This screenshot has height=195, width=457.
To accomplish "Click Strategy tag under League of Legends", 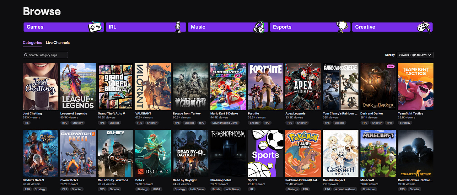I will 78,123.
